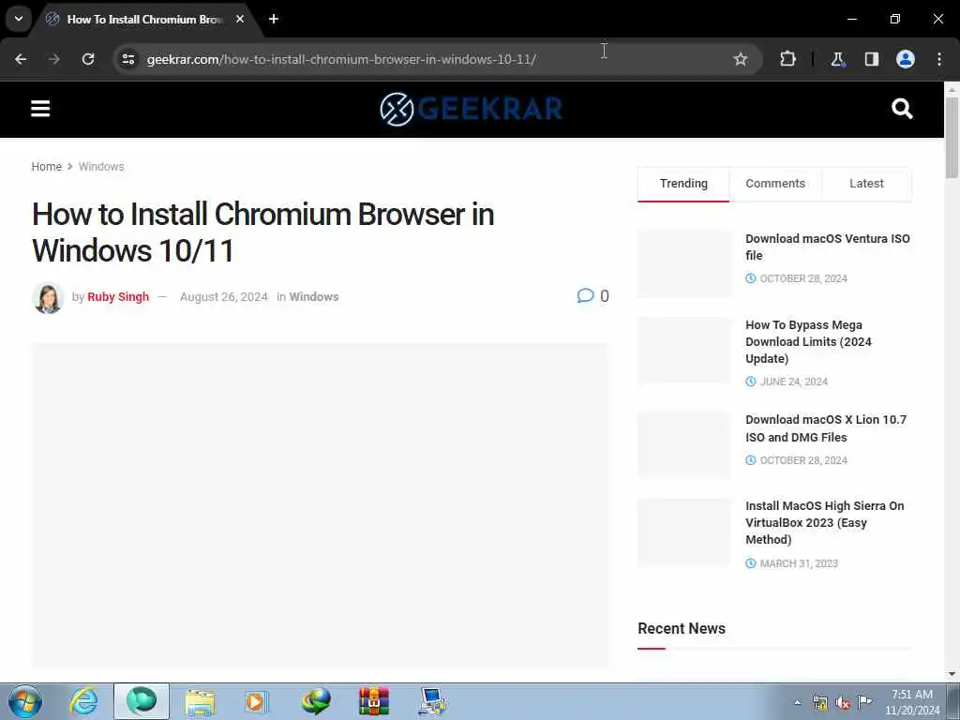
Task: Click the October 28, 2024 date under Ventura
Action: pos(803,278)
